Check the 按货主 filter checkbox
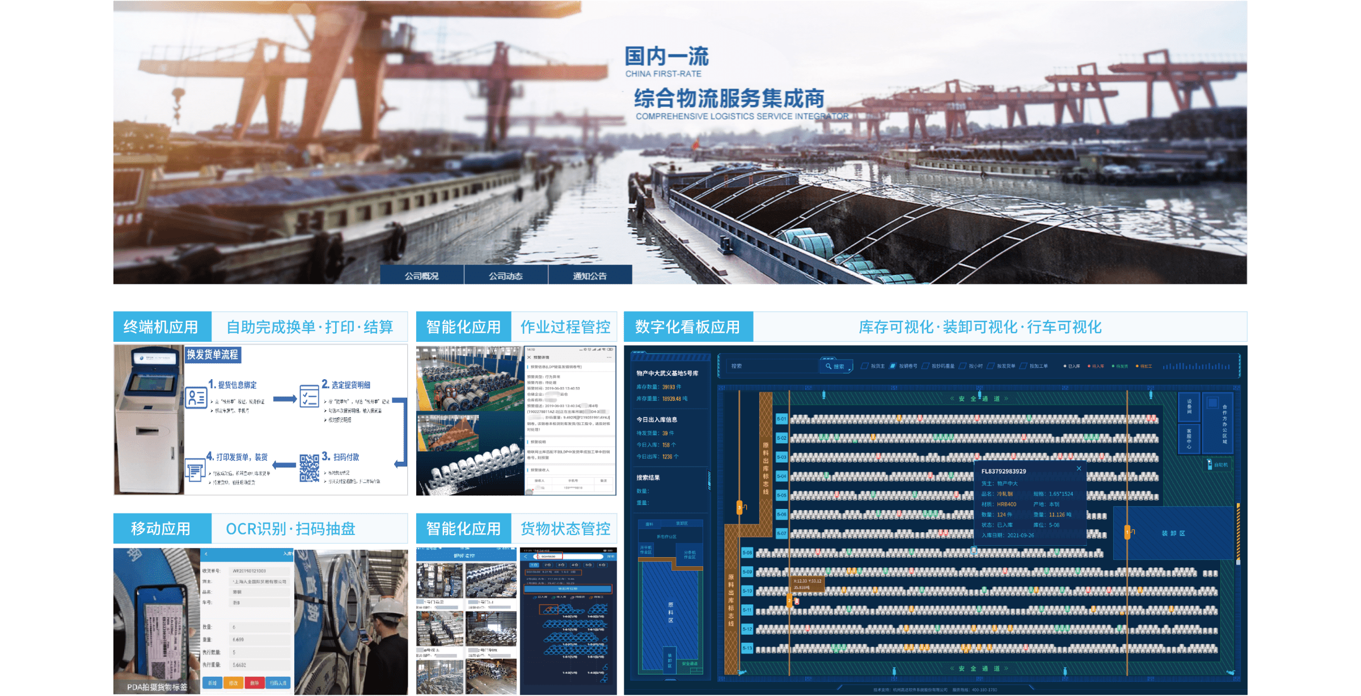This screenshot has width=1361, height=696. pyautogui.click(x=865, y=366)
